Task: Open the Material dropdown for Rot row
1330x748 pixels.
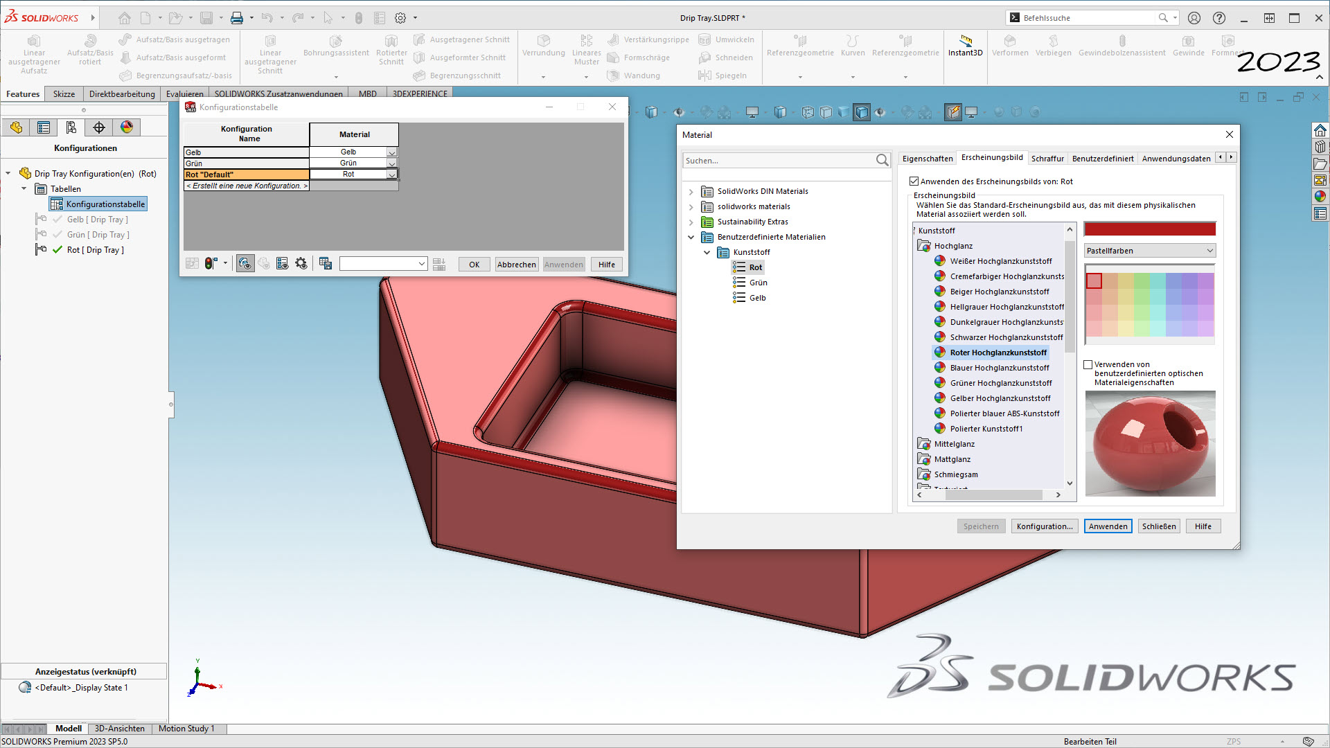Action: click(392, 175)
